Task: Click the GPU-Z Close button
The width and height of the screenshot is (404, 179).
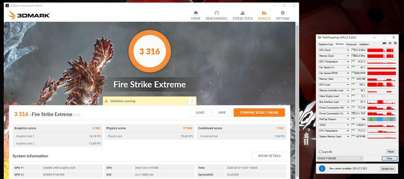Action: tap(389, 158)
